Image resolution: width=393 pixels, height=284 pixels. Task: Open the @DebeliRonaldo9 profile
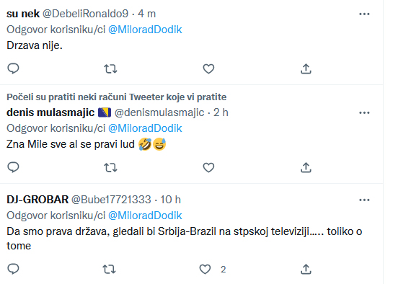click(x=86, y=14)
